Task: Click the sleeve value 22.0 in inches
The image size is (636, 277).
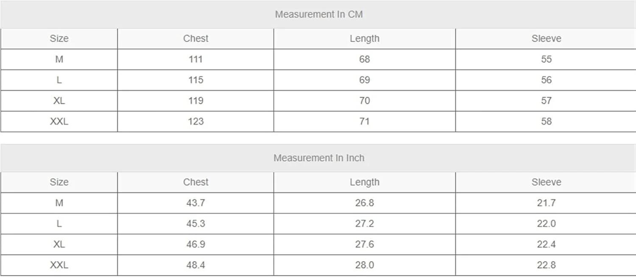Action: tap(546, 224)
